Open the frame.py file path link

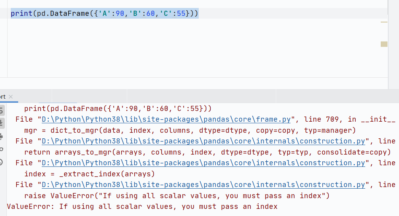[x=166, y=119]
